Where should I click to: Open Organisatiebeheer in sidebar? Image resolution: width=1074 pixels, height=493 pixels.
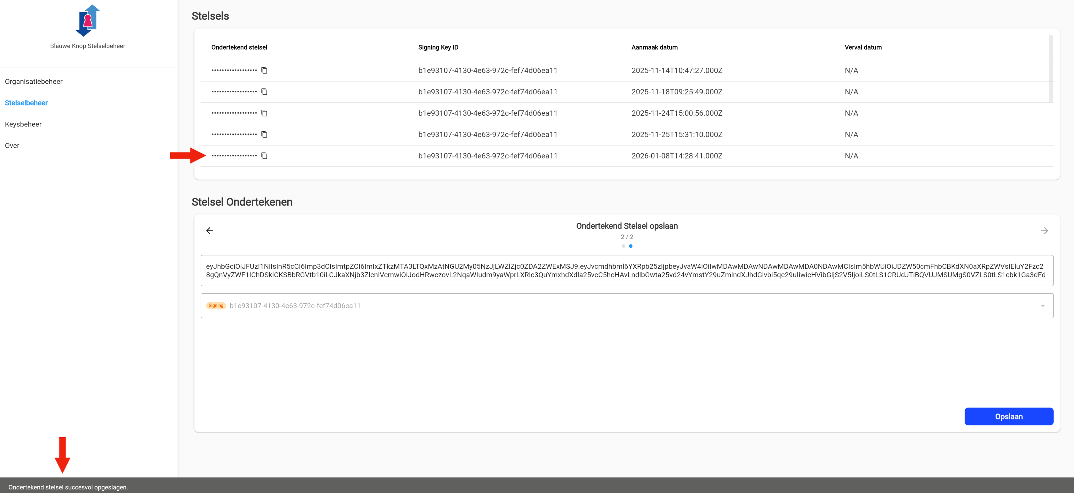click(x=34, y=81)
